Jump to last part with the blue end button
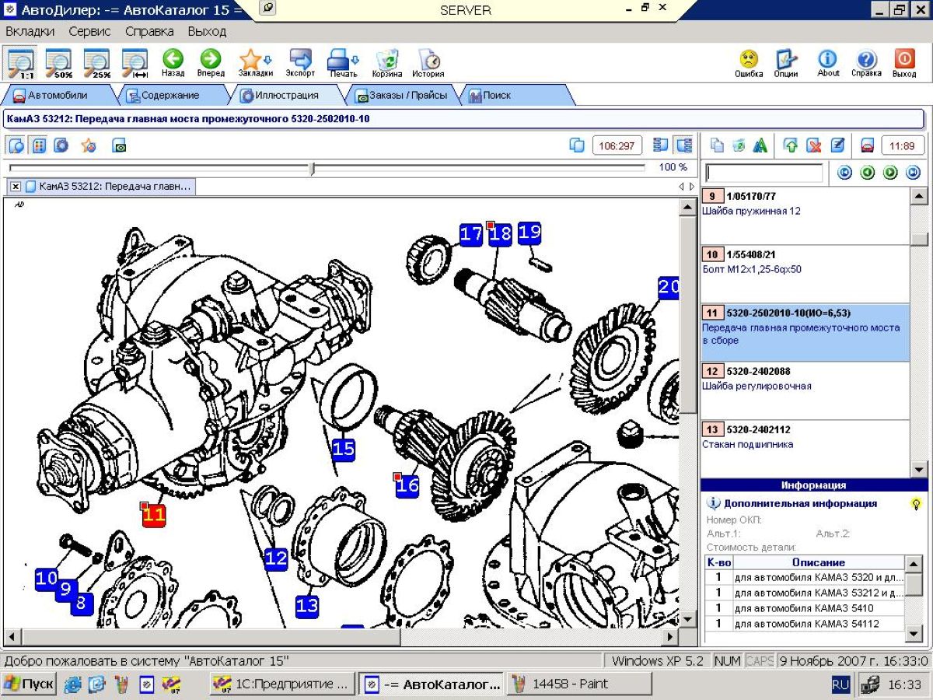933x700 pixels. (914, 173)
